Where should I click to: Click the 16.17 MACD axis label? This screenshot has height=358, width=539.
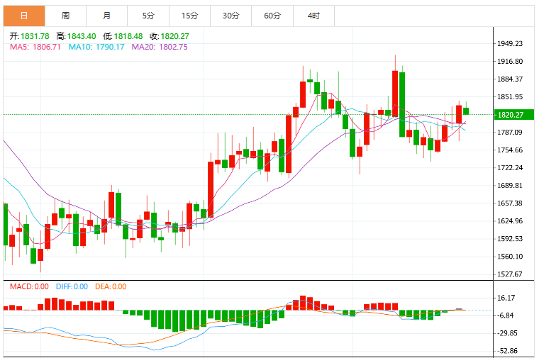click(506, 298)
